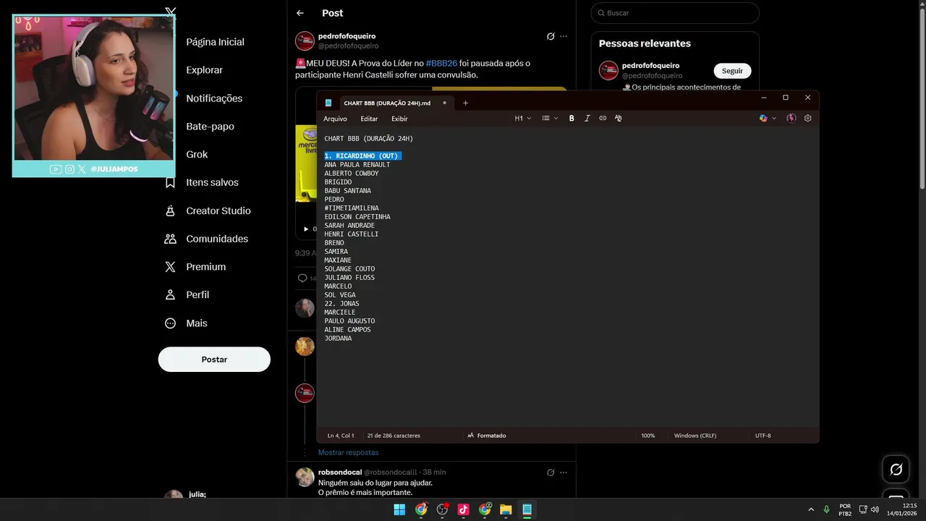926x521 pixels.
Task: Open Perfil person icon
Action: 170,295
